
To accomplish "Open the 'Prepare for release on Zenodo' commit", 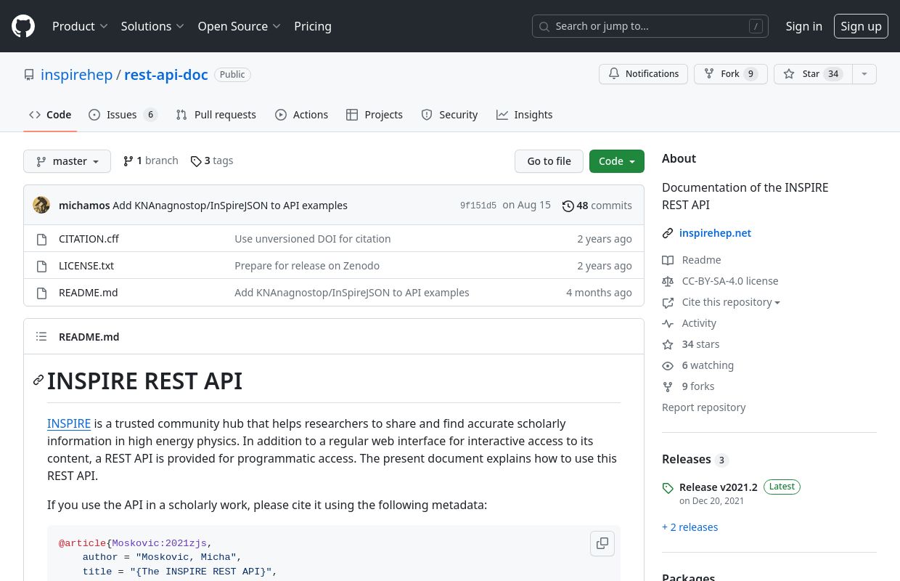I will click(307, 266).
